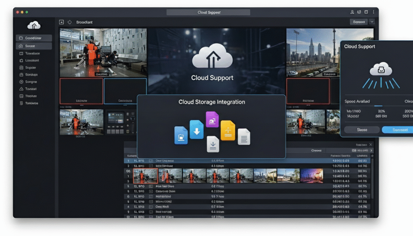413x236 pixels.
Task: Open the Choose dropdown above the file list
Action: coord(317,150)
